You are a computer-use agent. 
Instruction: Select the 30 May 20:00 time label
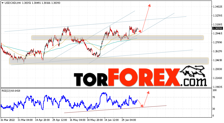(x=94, y=120)
